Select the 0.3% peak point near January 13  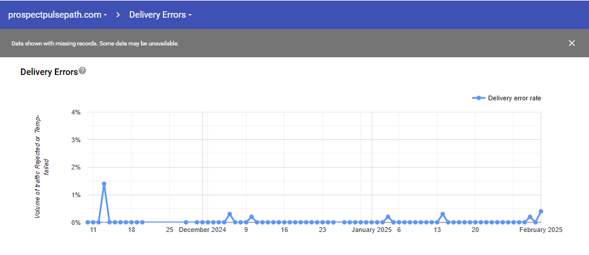tap(443, 214)
